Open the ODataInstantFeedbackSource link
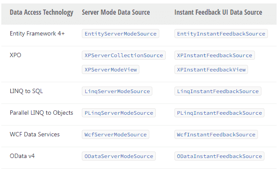The width and height of the screenshot is (277, 174). coord(219,156)
